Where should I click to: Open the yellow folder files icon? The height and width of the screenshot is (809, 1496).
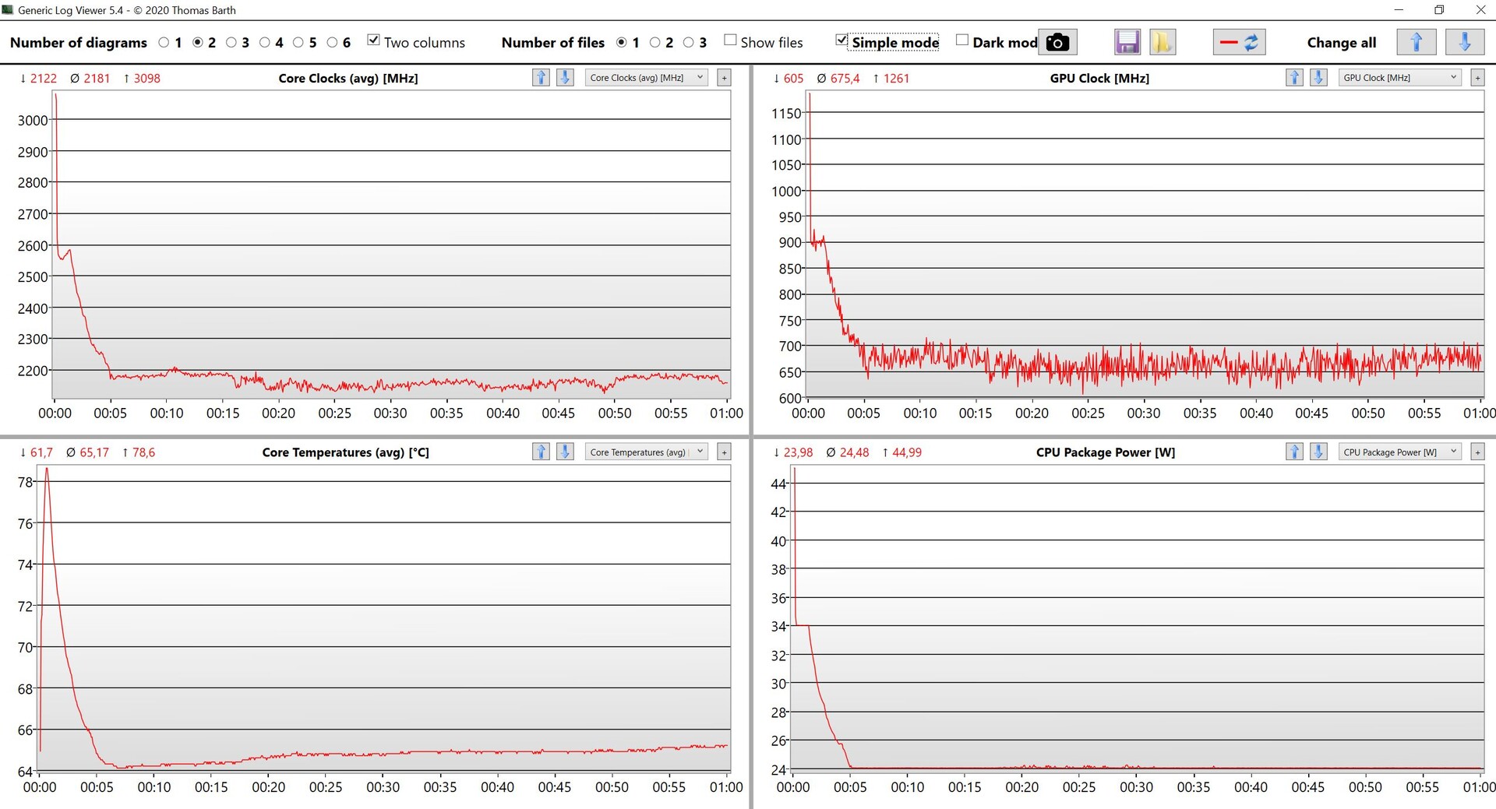click(x=1162, y=42)
